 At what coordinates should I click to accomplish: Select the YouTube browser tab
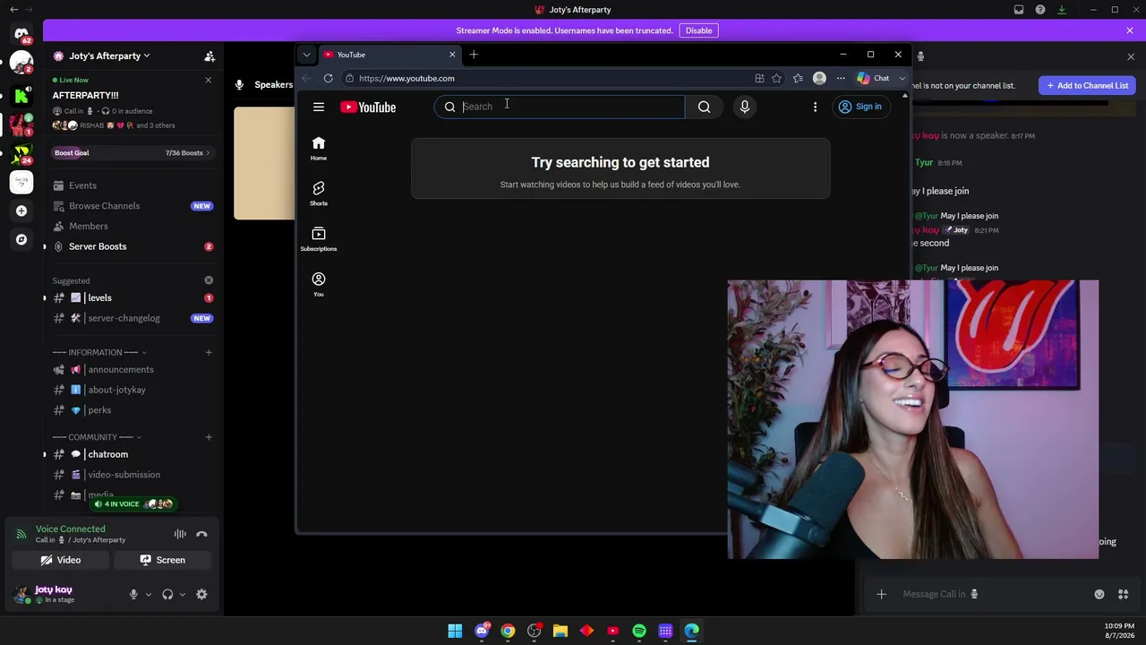(389, 55)
